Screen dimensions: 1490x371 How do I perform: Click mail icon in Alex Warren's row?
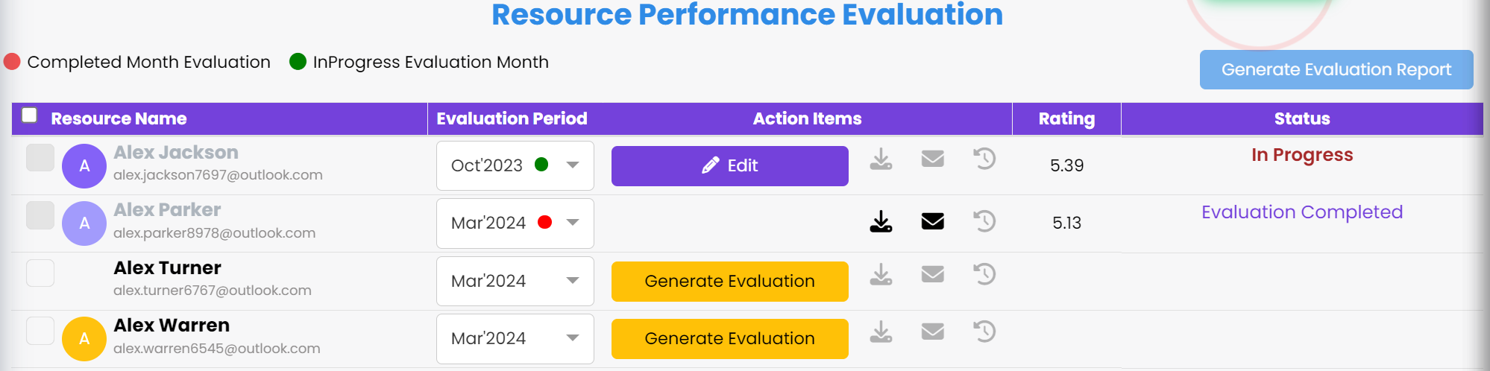click(x=933, y=332)
